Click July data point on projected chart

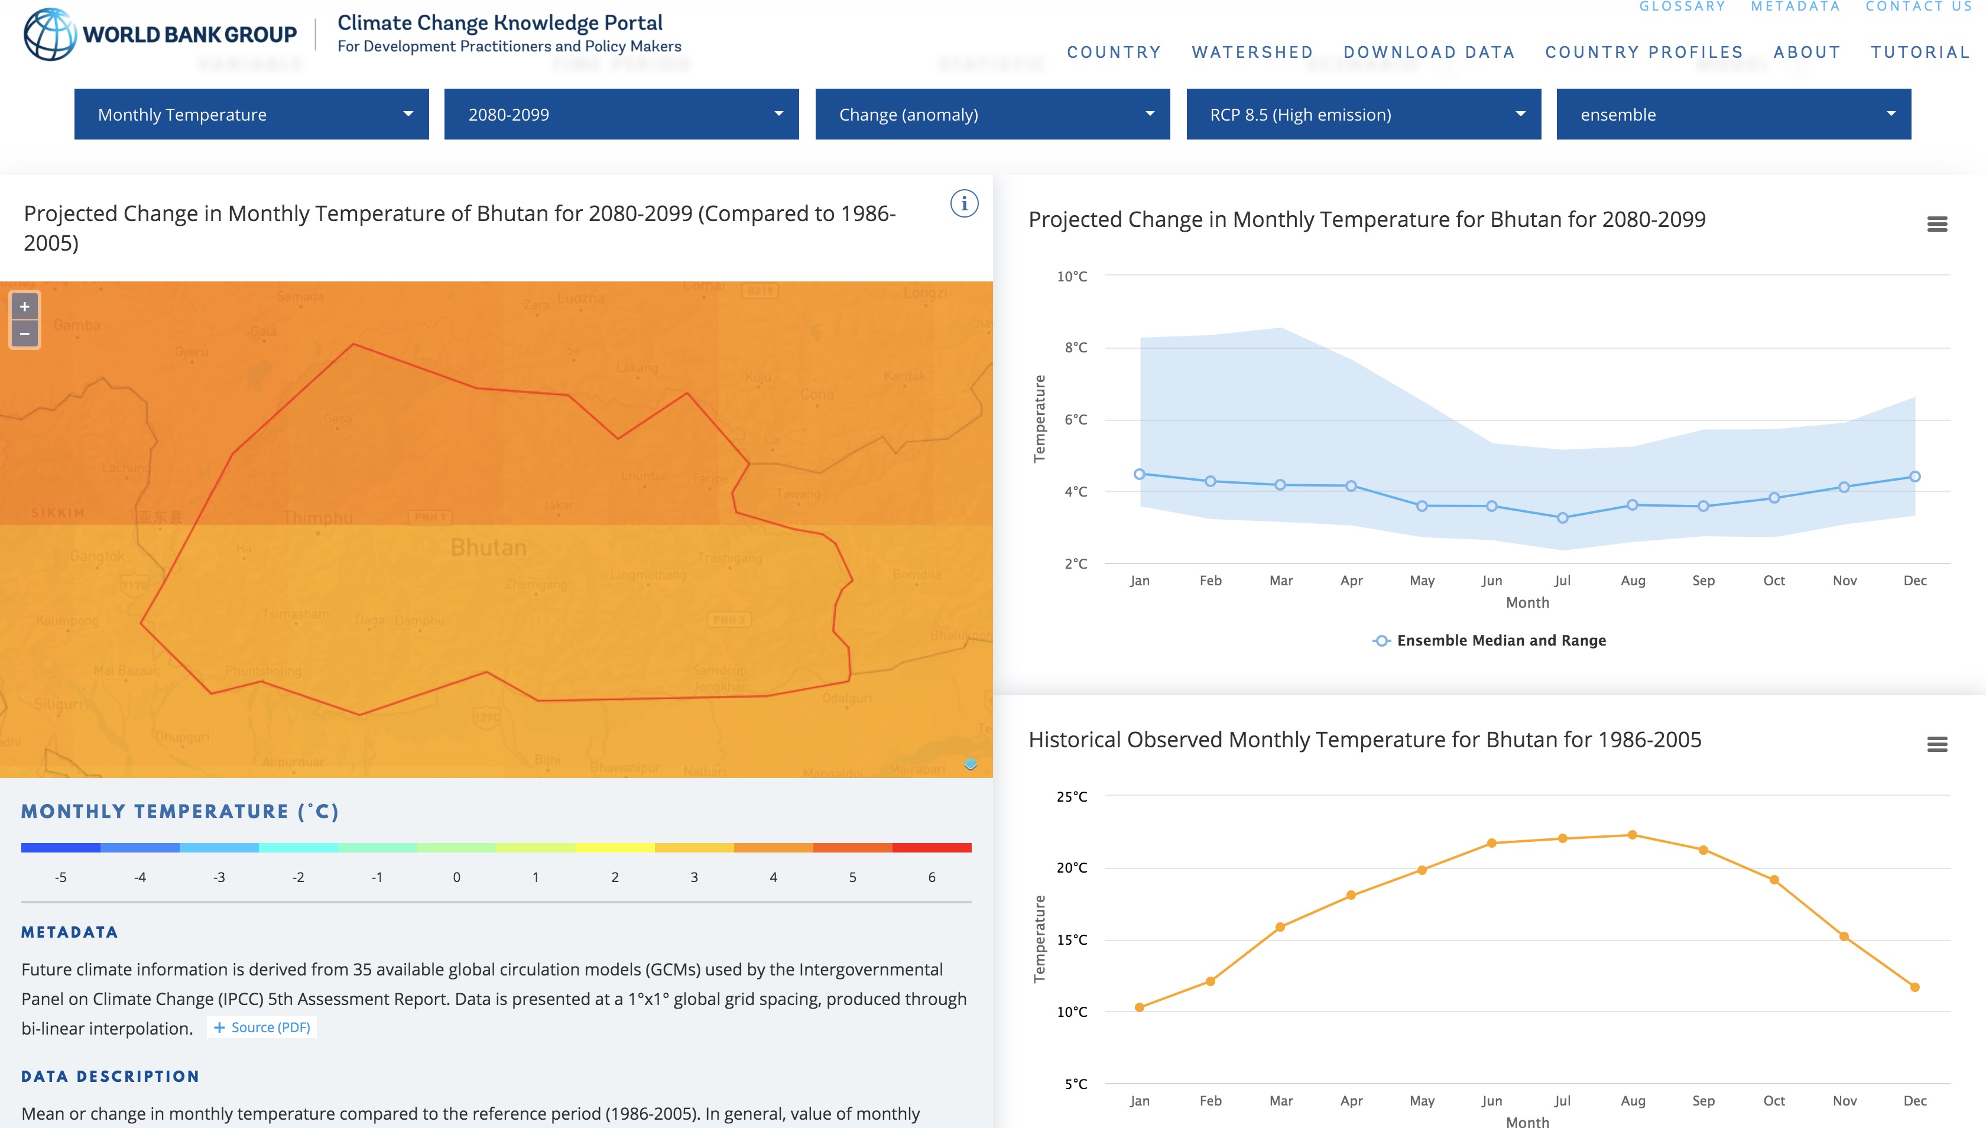[x=1562, y=517]
